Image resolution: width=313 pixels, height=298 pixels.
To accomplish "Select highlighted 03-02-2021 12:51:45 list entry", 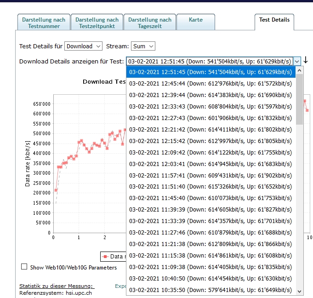I will (210, 72).
